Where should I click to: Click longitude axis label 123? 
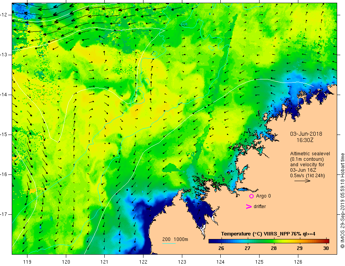tap(182, 262)
